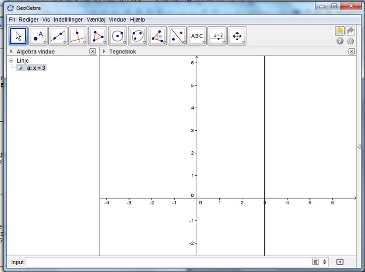The width and height of the screenshot is (365, 272).
Task: Open the Værktøj menu
Action: click(x=96, y=20)
